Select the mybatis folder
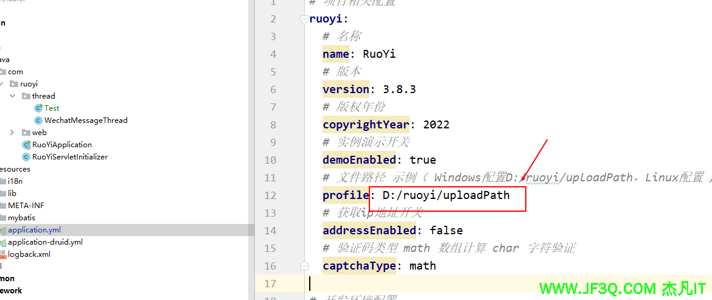 (x=21, y=218)
